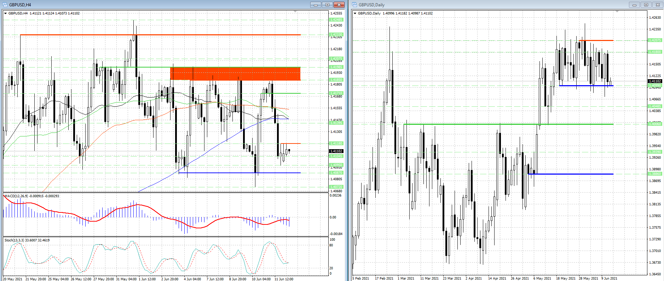Click the chart shift marker on Daily chart
This screenshot has width=664, height=281.
coord(617,12)
